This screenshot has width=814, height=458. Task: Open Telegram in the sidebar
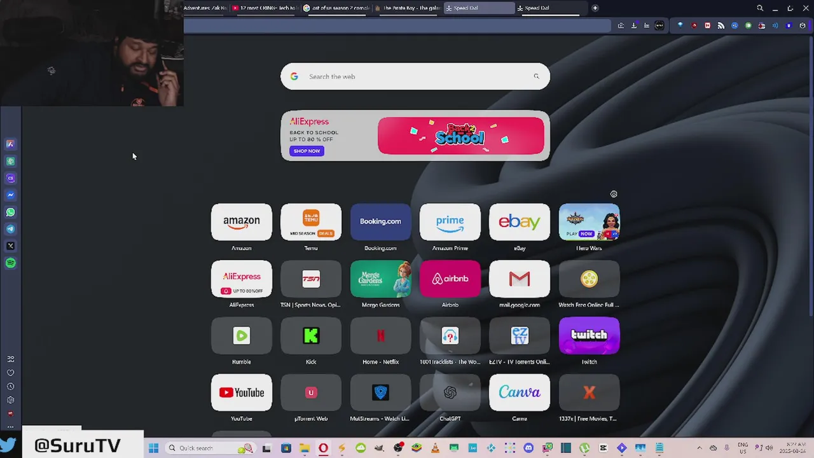pyautogui.click(x=10, y=229)
